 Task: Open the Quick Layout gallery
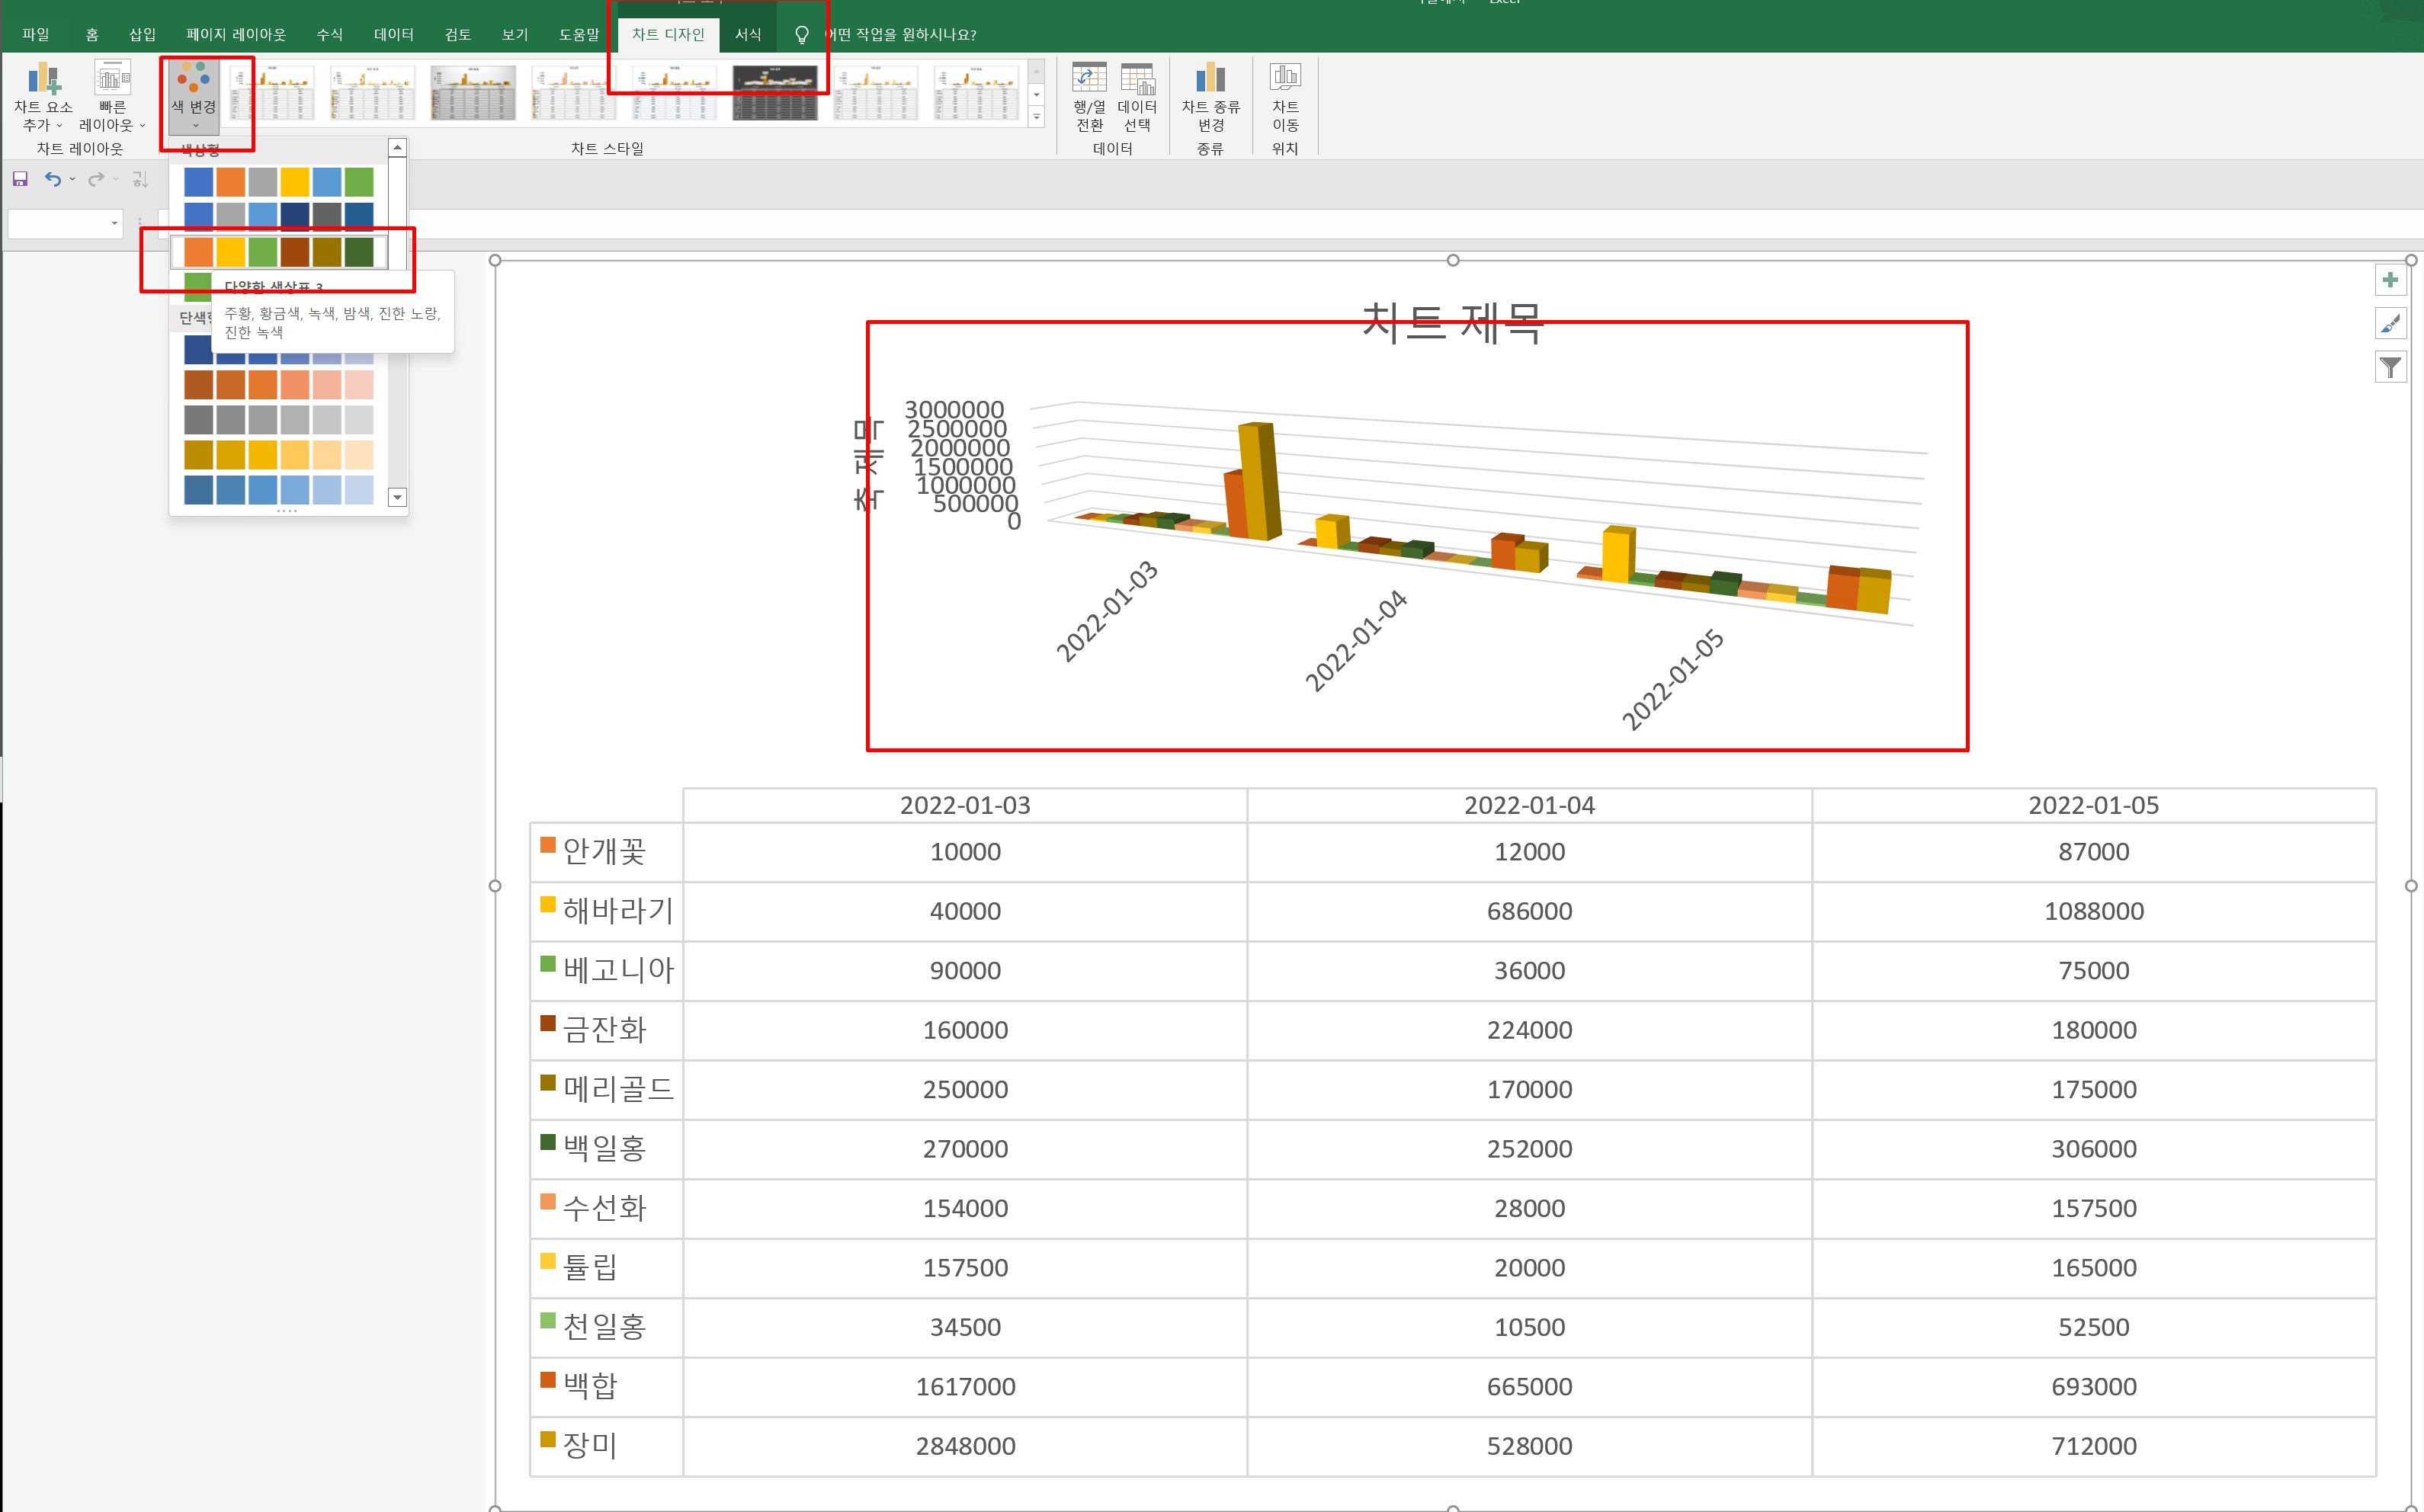click(112, 81)
